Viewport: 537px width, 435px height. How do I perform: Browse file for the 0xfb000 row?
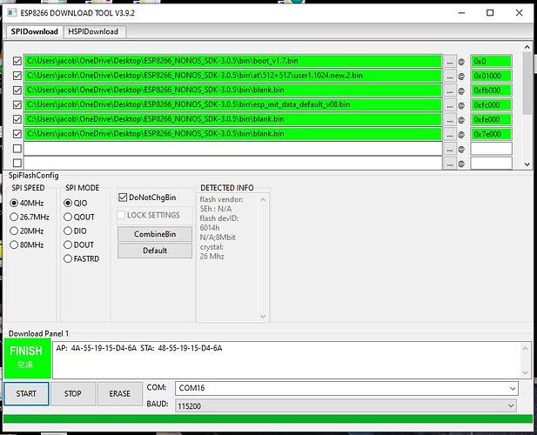(x=450, y=90)
